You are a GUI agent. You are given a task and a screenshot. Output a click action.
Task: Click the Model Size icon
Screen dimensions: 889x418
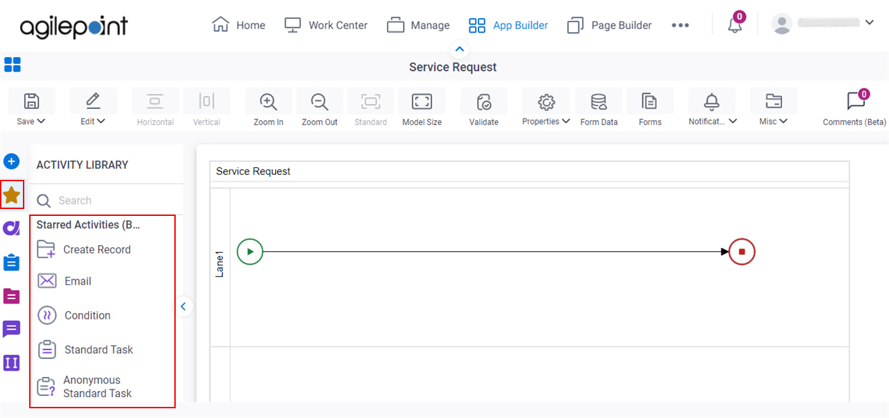[422, 101]
